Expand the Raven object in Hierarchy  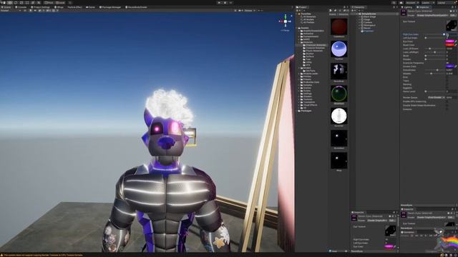pos(359,29)
